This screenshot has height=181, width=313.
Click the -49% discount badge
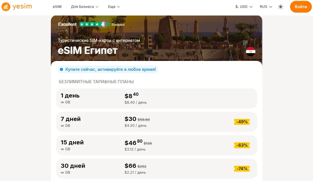click(242, 122)
